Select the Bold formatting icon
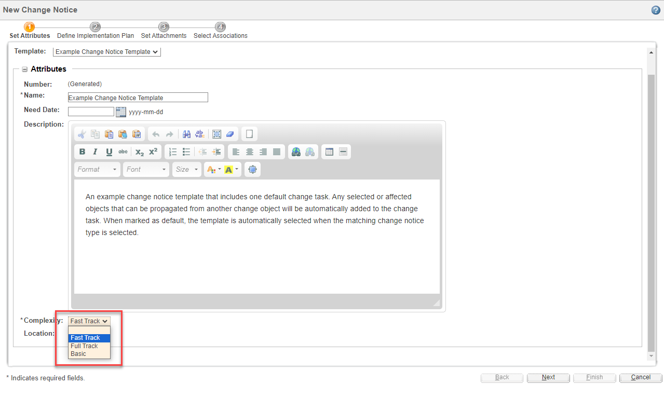Screen dimensions: 664x399 click(82, 152)
